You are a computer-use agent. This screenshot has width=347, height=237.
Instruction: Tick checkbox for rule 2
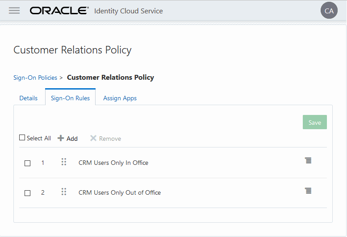coord(28,193)
